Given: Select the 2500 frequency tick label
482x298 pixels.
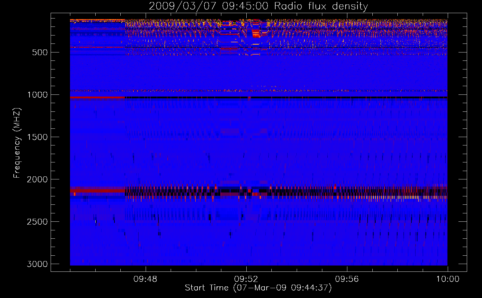Looking at the screenshot, I should pos(37,222).
